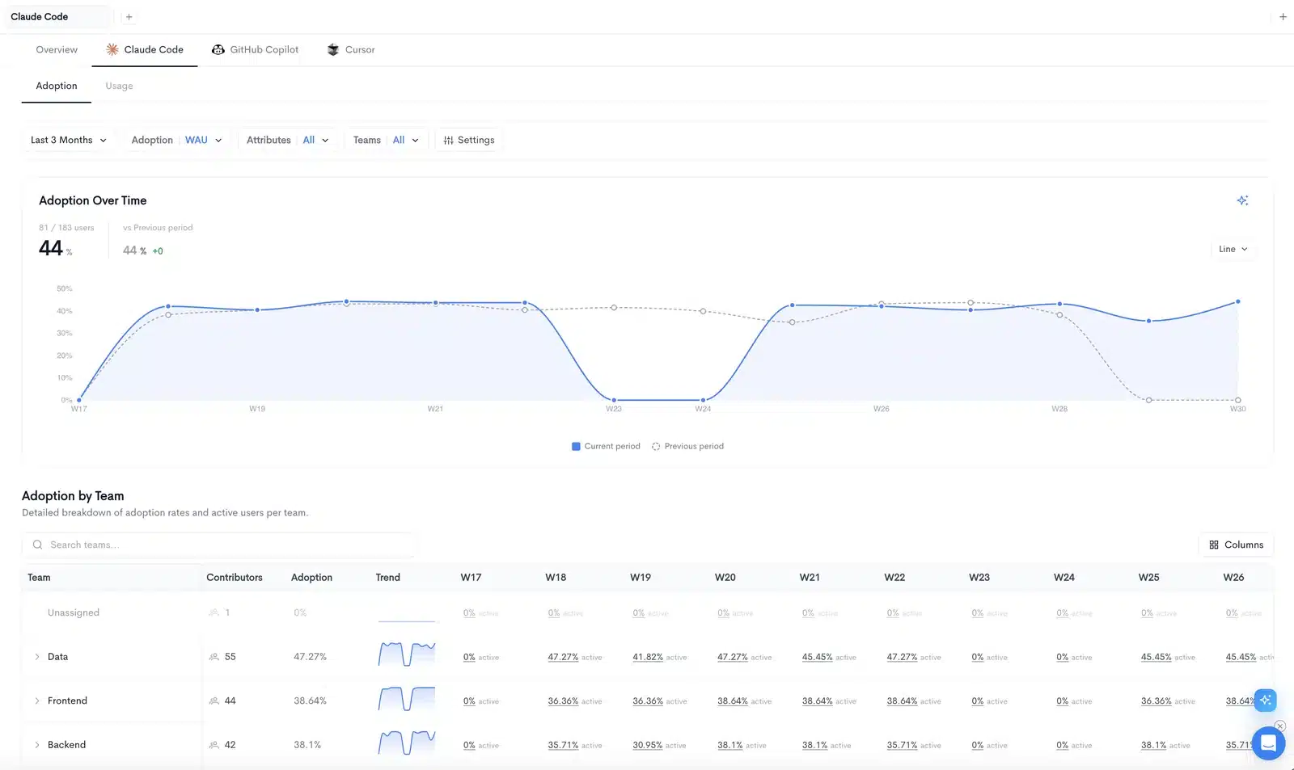
Task: Open the Columns chooser button
Action: 1236,545
